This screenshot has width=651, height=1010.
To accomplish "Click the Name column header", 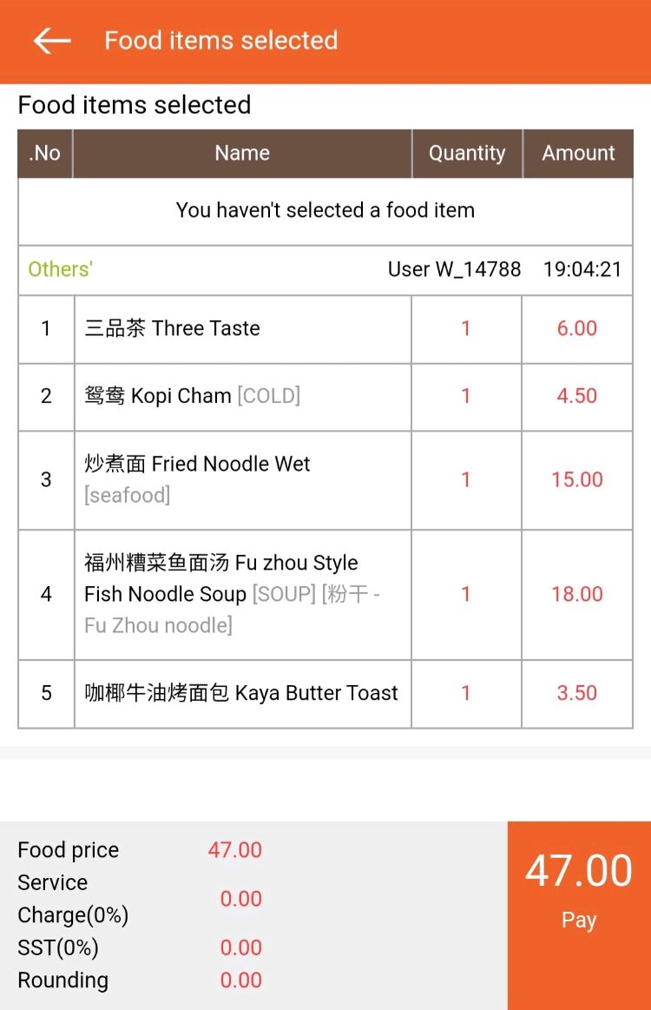I will coord(242,154).
